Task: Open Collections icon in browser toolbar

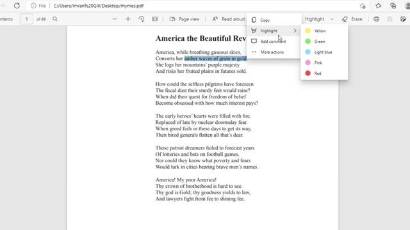Action: coord(393,6)
